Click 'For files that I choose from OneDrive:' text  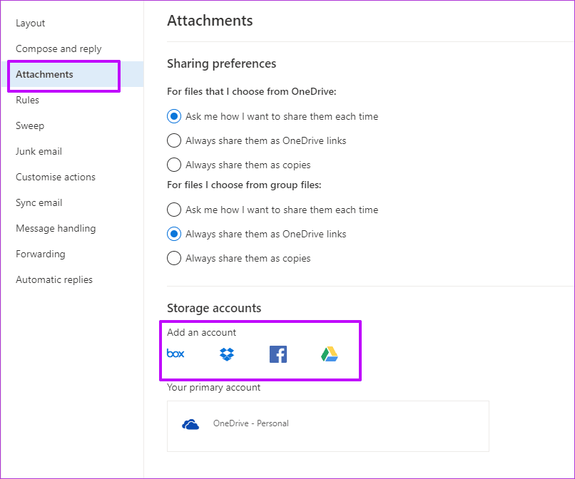(x=252, y=91)
